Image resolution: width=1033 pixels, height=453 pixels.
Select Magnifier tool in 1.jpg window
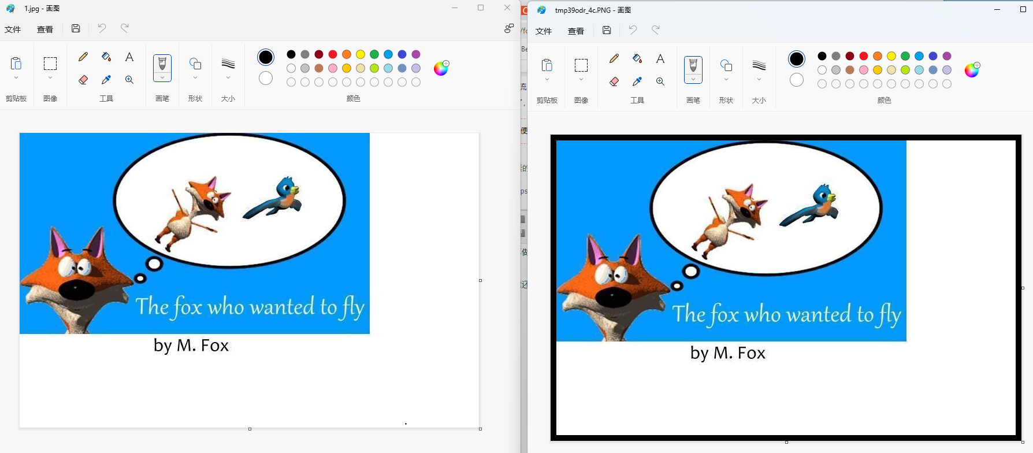click(129, 80)
